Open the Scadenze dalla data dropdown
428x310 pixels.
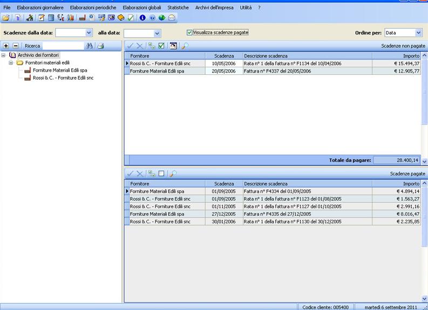[x=89, y=33]
